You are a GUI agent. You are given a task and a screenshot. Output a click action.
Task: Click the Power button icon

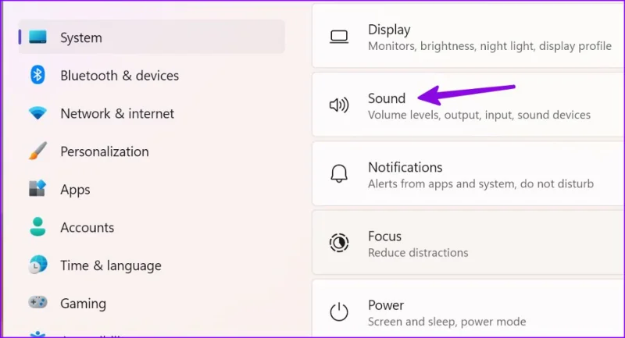[x=339, y=311]
